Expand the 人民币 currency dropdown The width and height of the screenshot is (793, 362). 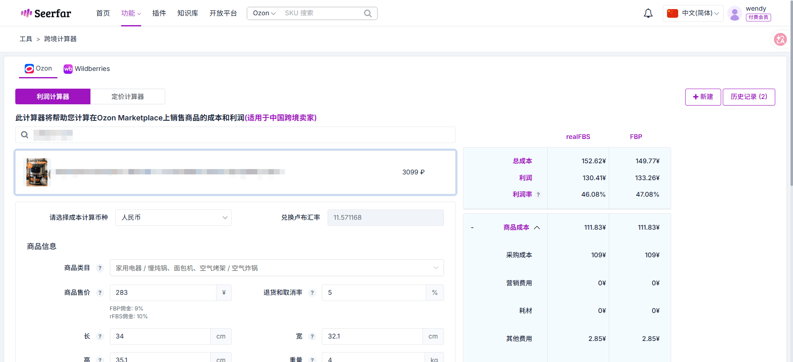(x=173, y=218)
